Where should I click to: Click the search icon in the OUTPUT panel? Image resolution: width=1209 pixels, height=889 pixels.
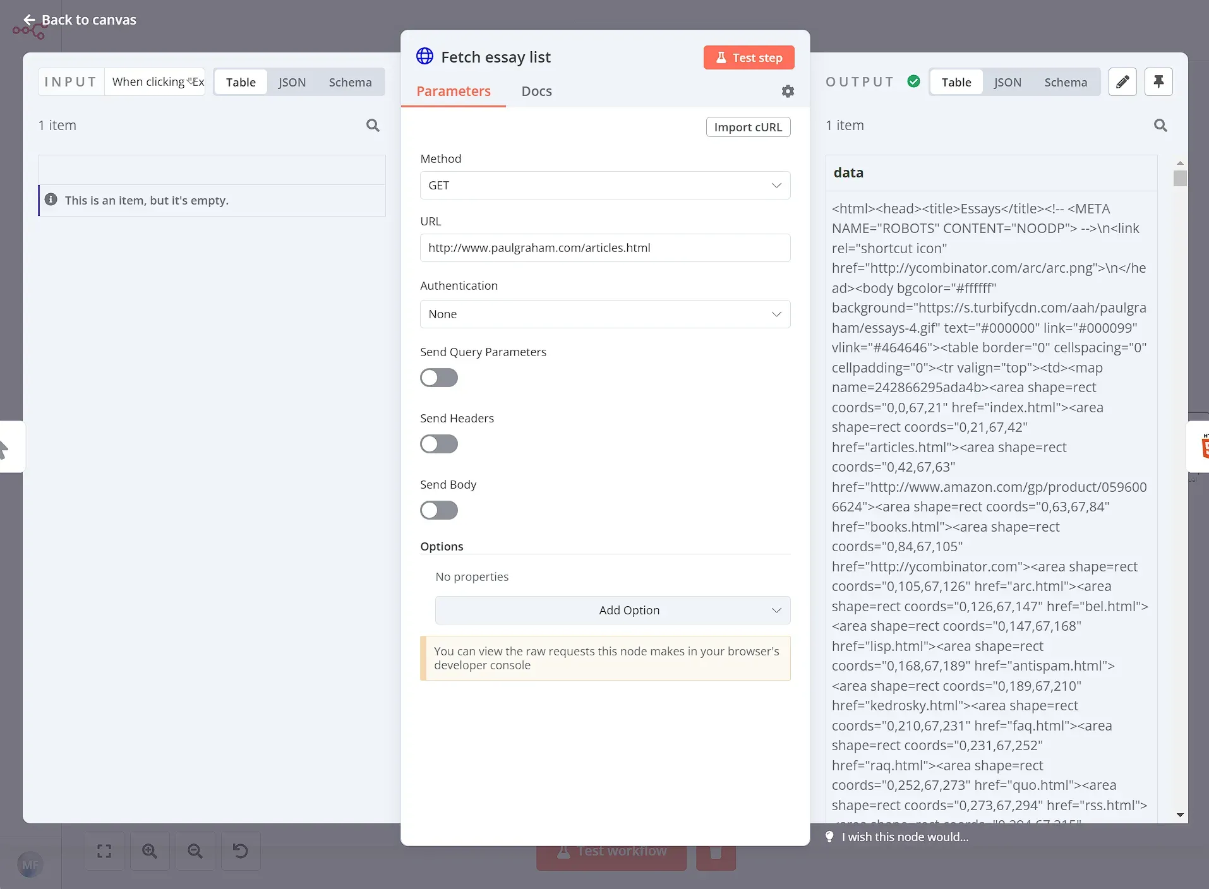point(1160,125)
